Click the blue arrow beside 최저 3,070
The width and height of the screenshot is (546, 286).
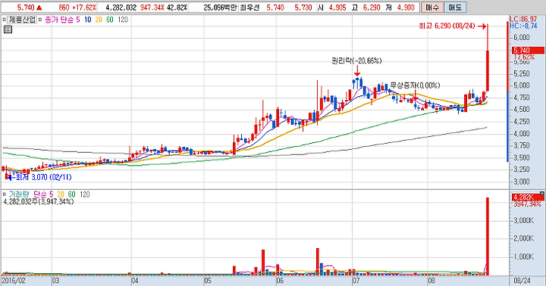coord(11,177)
